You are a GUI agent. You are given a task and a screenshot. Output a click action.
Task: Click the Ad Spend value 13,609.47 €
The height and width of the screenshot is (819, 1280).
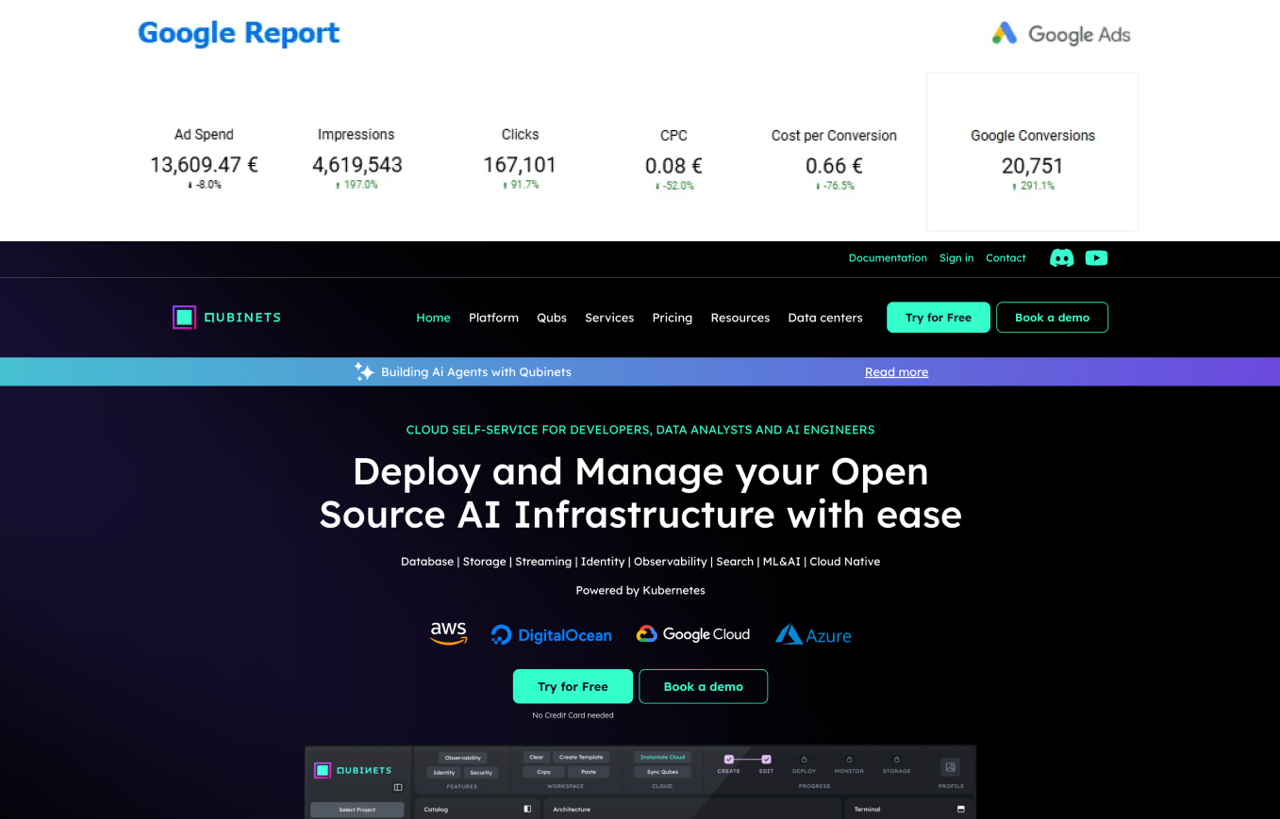point(204,165)
